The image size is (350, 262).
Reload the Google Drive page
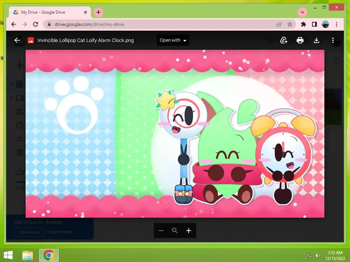point(36,24)
